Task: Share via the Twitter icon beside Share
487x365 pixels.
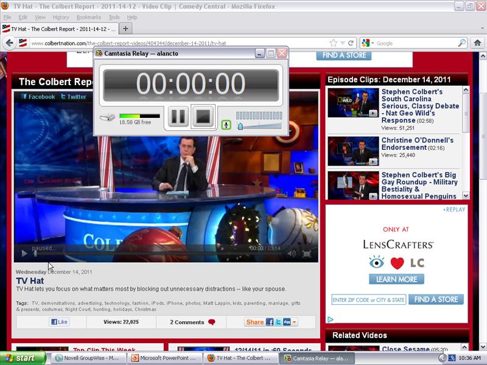Action: point(278,322)
